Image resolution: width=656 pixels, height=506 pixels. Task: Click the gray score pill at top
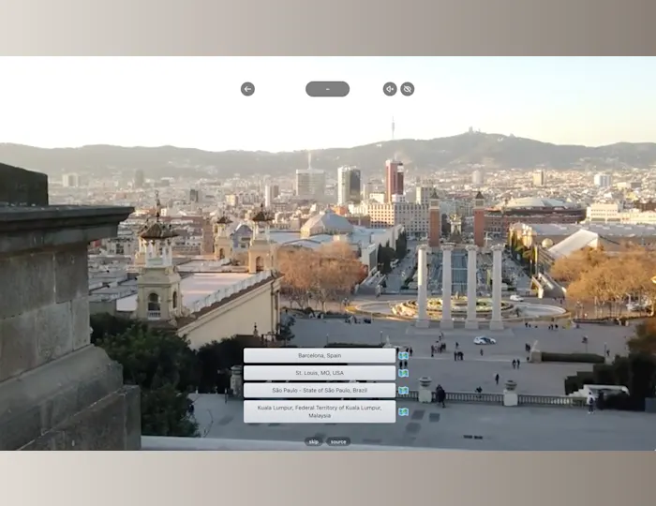pyautogui.click(x=328, y=89)
